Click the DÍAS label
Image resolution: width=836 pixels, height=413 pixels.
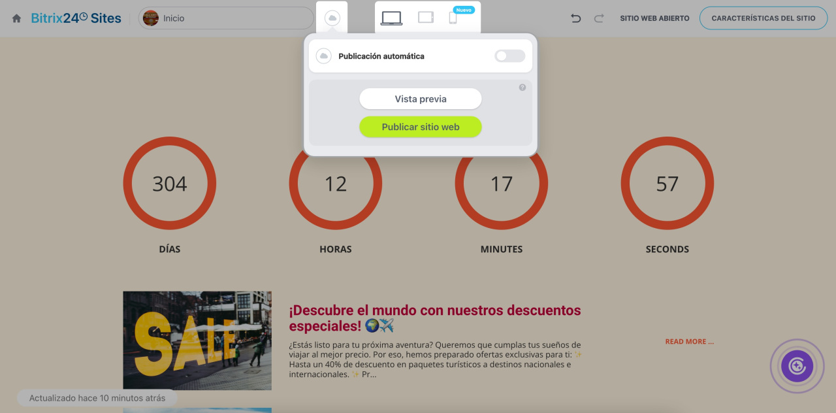point(170,249)
